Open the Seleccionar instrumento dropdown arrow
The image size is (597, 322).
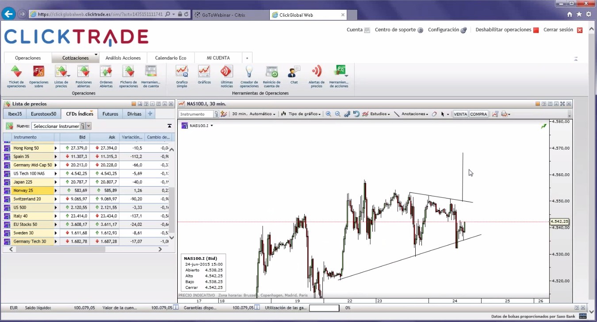(x=89, y=126)
